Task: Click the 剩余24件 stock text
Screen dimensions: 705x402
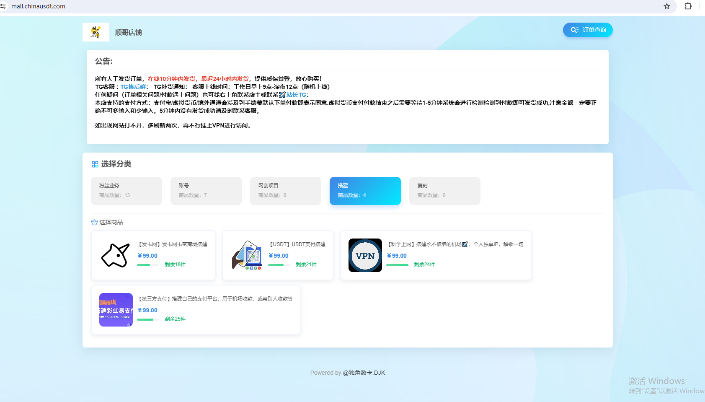Action: click(424, 265)
